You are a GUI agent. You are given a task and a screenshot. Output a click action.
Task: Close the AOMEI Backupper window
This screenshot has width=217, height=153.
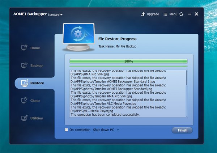(x=196, y=14)
